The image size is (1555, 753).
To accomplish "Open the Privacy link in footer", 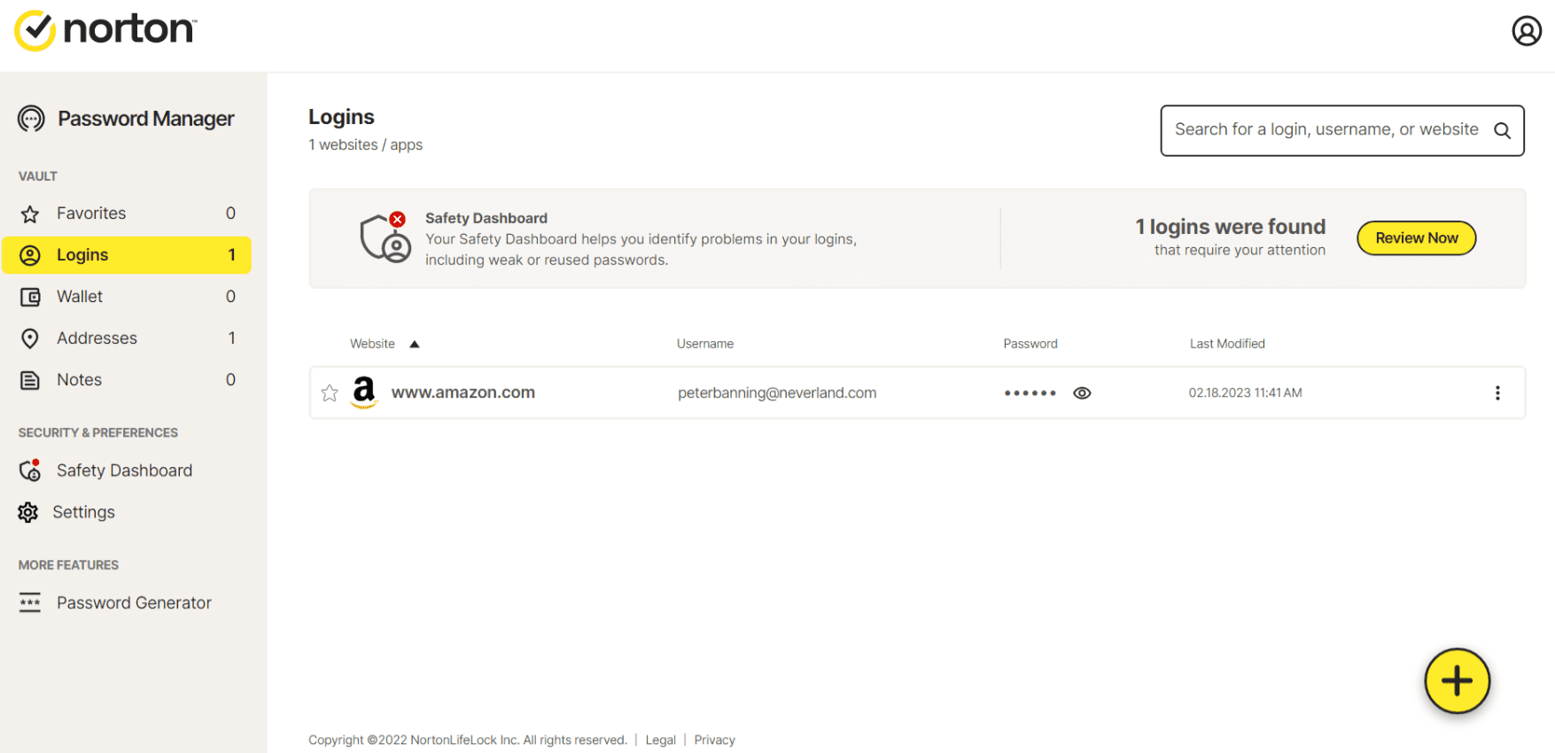I will click(x=714, y=741).
